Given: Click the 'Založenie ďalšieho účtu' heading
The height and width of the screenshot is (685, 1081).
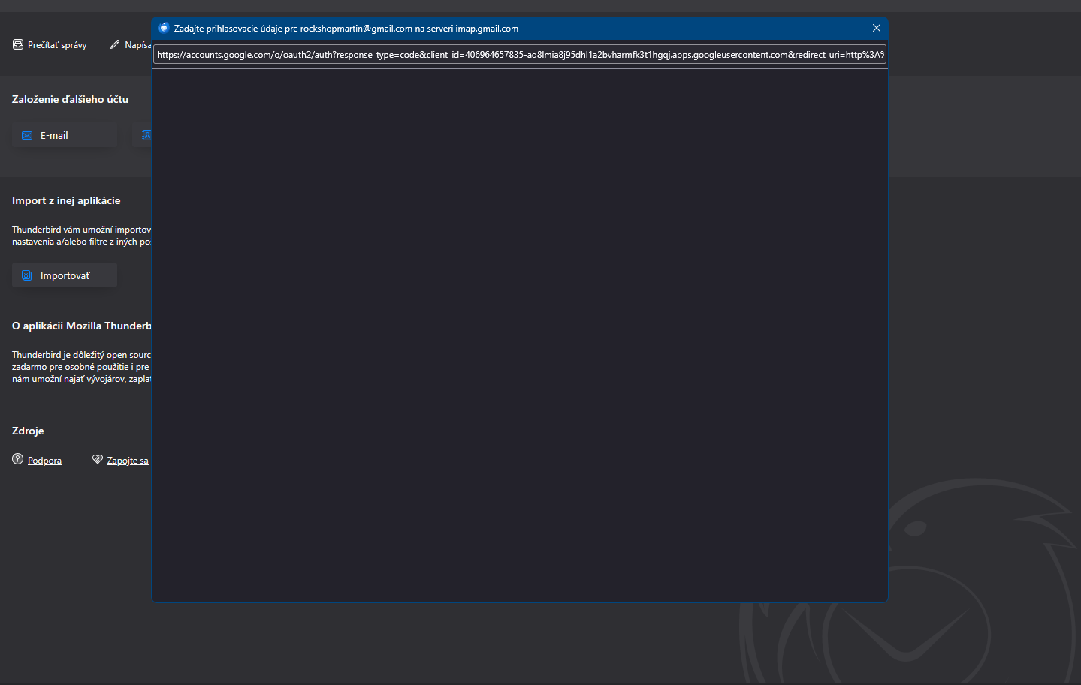Looking at the screenshot, I should click(x=70, y=99).
